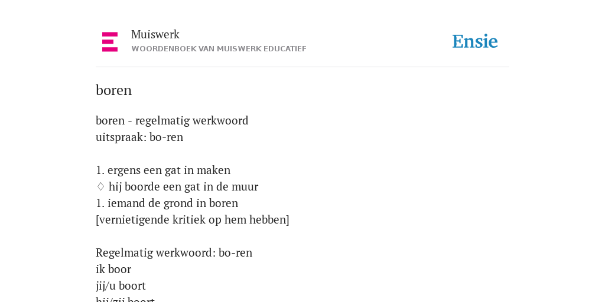The width and height of the screenshot is (605, 302).
Task: Click the pink Ensie E logo icon
Action: click(110, 42)
